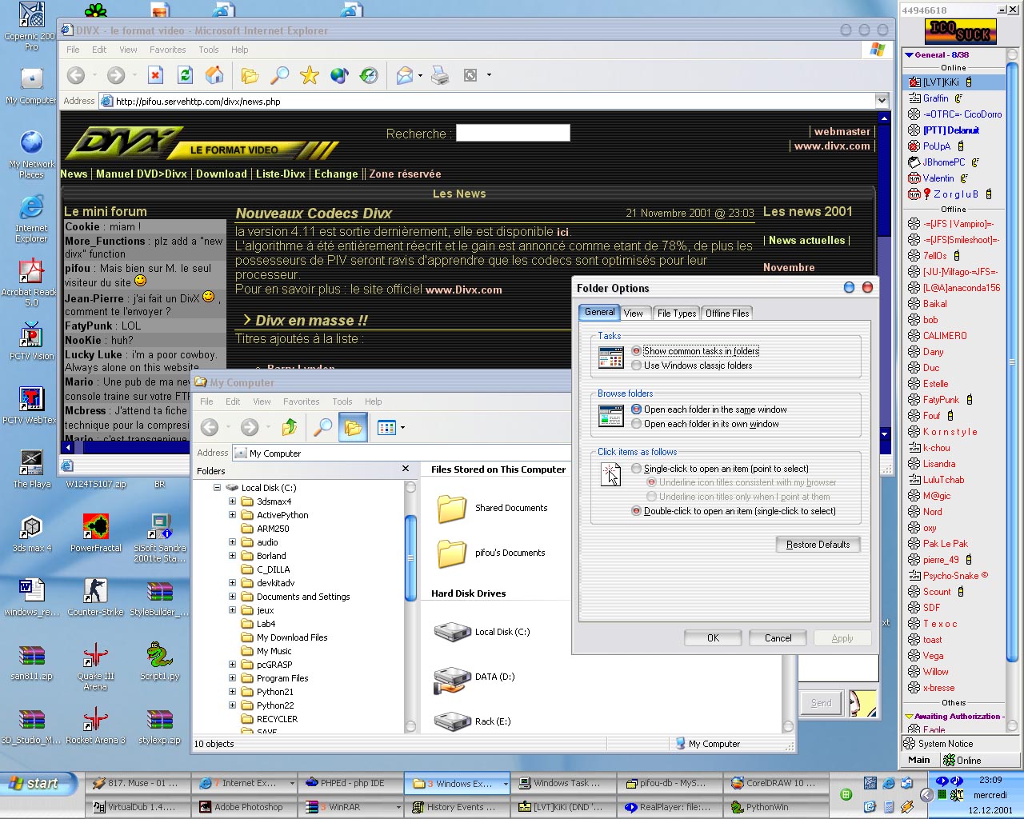
Task: Click Stop icon in Internet Explorer toolbar
Action: (x=155, y=75)
